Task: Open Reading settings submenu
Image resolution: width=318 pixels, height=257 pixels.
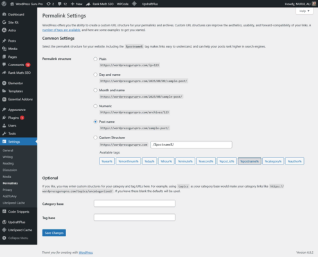Action: (8, 163)
